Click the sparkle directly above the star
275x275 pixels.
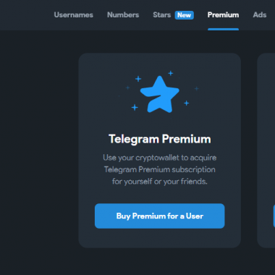(x=171, y=73)
